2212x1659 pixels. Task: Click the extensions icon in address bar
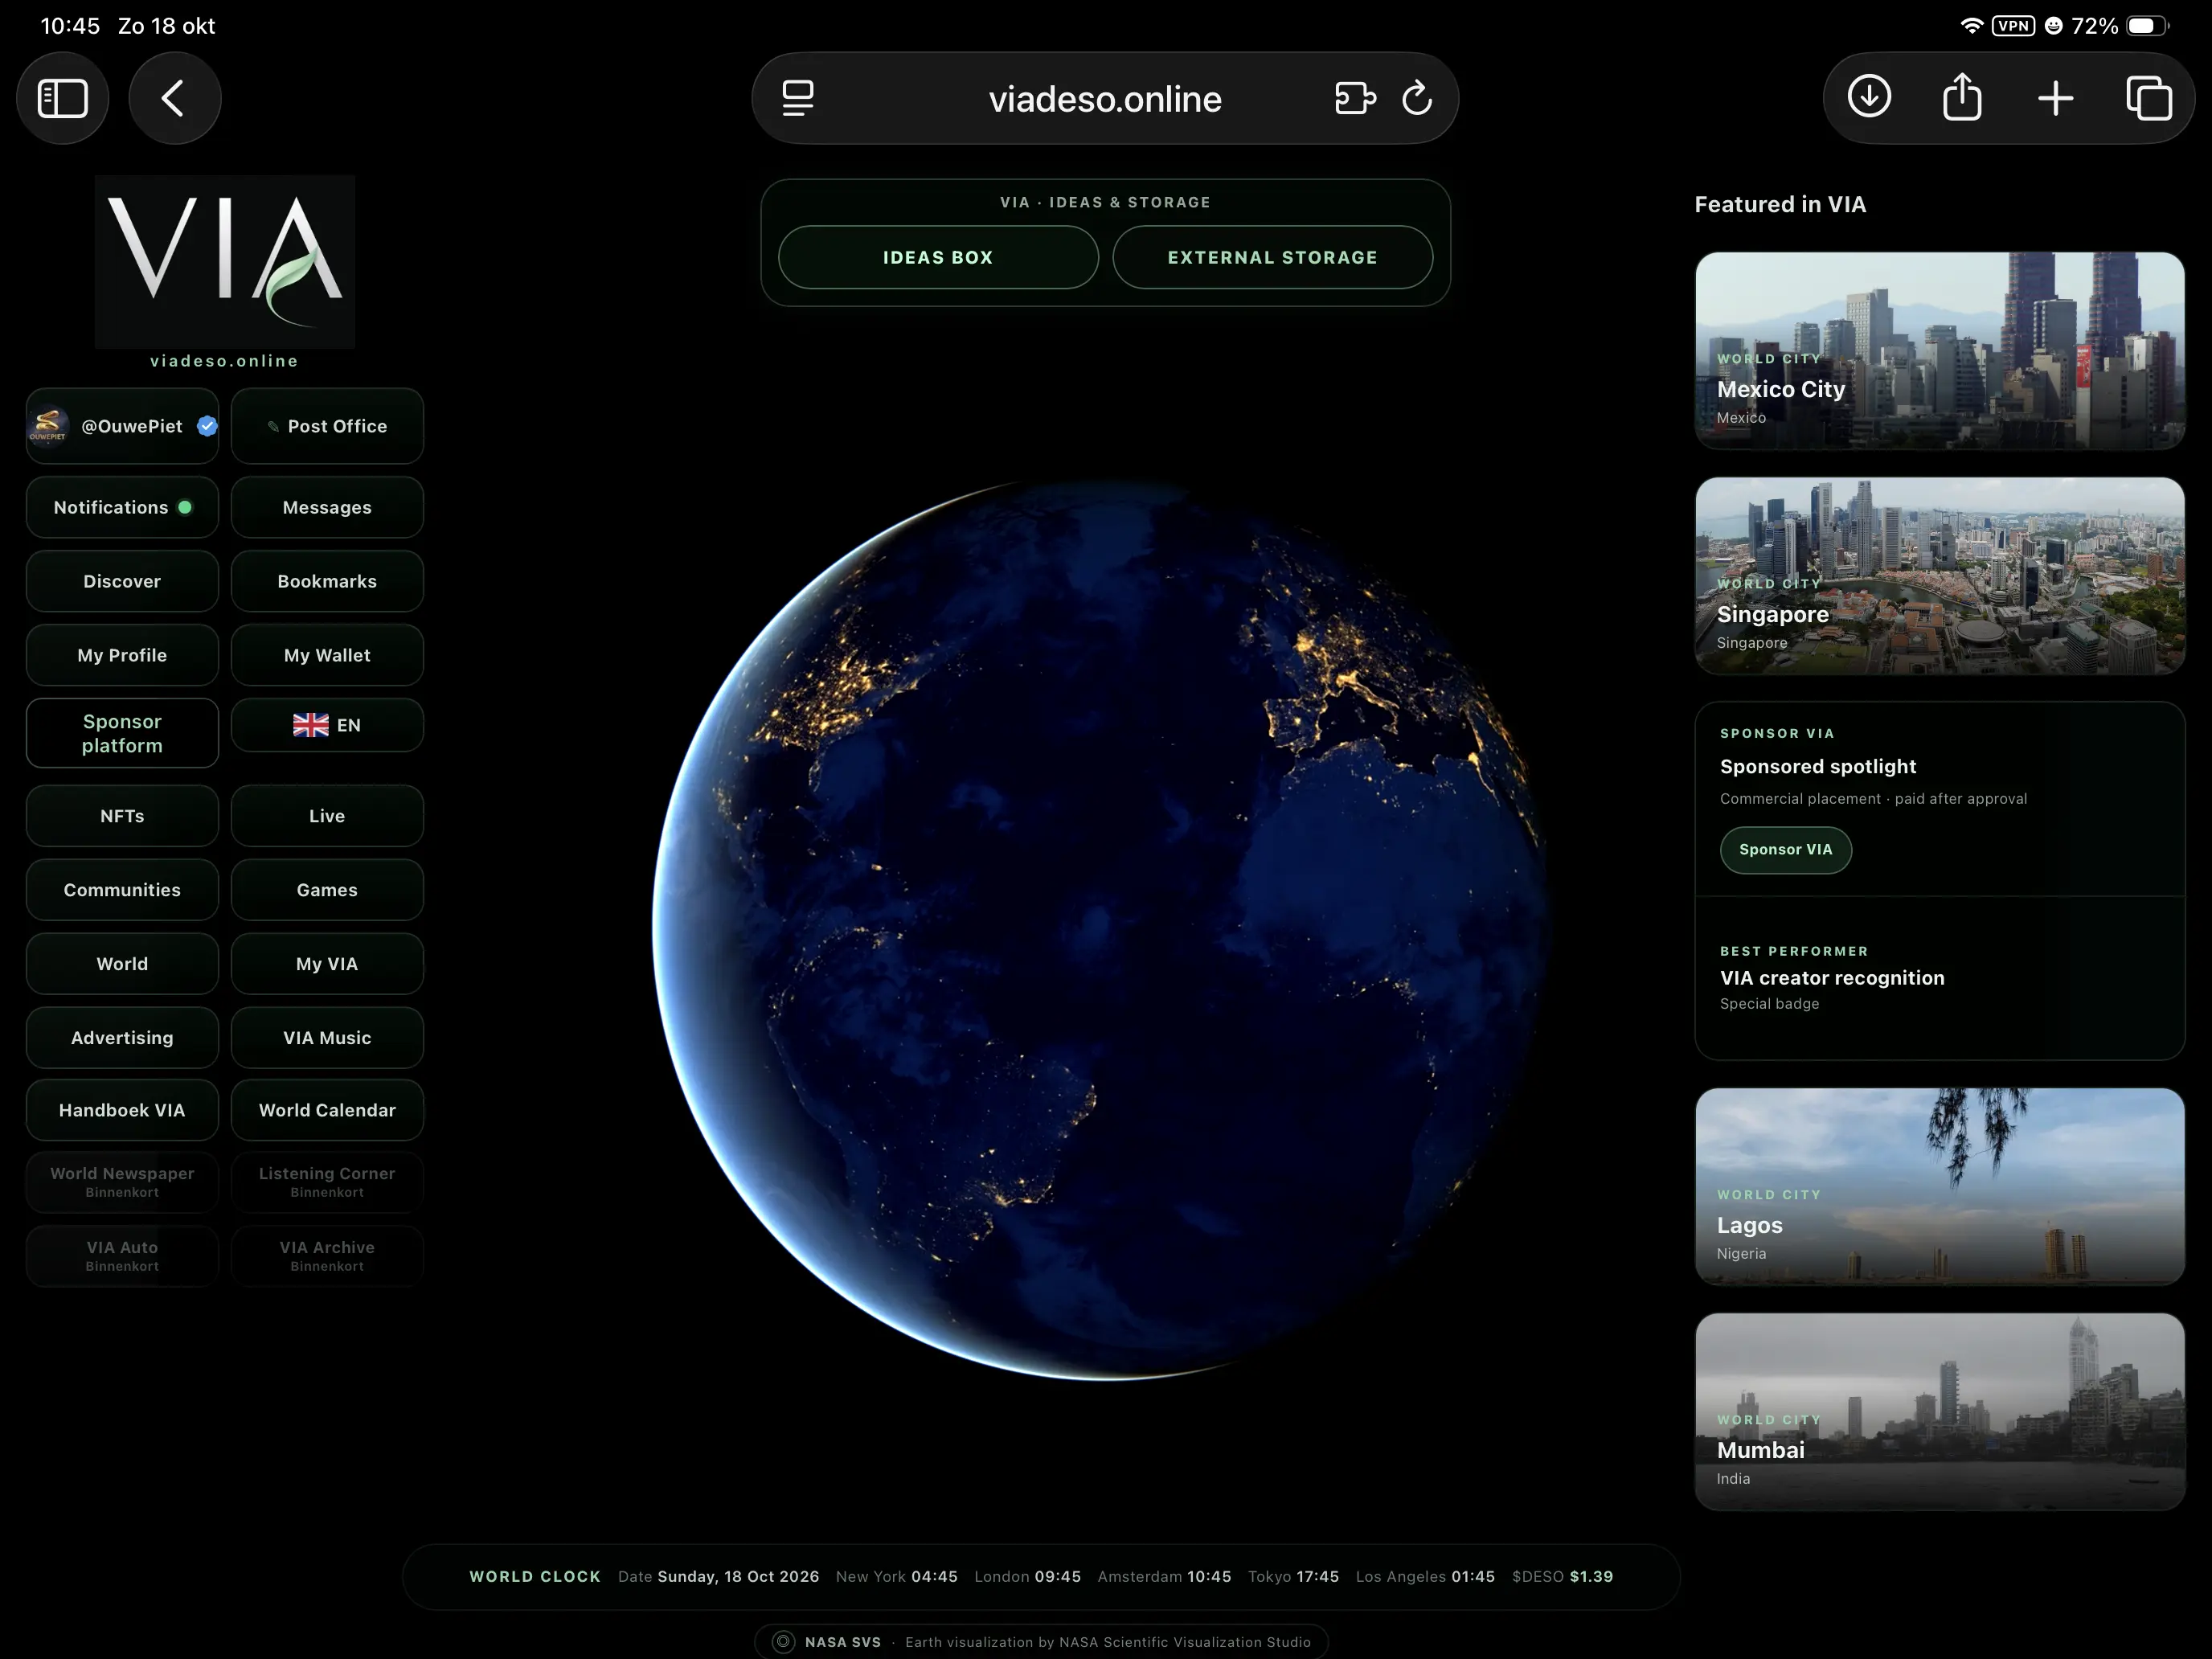coord(1355,98)
